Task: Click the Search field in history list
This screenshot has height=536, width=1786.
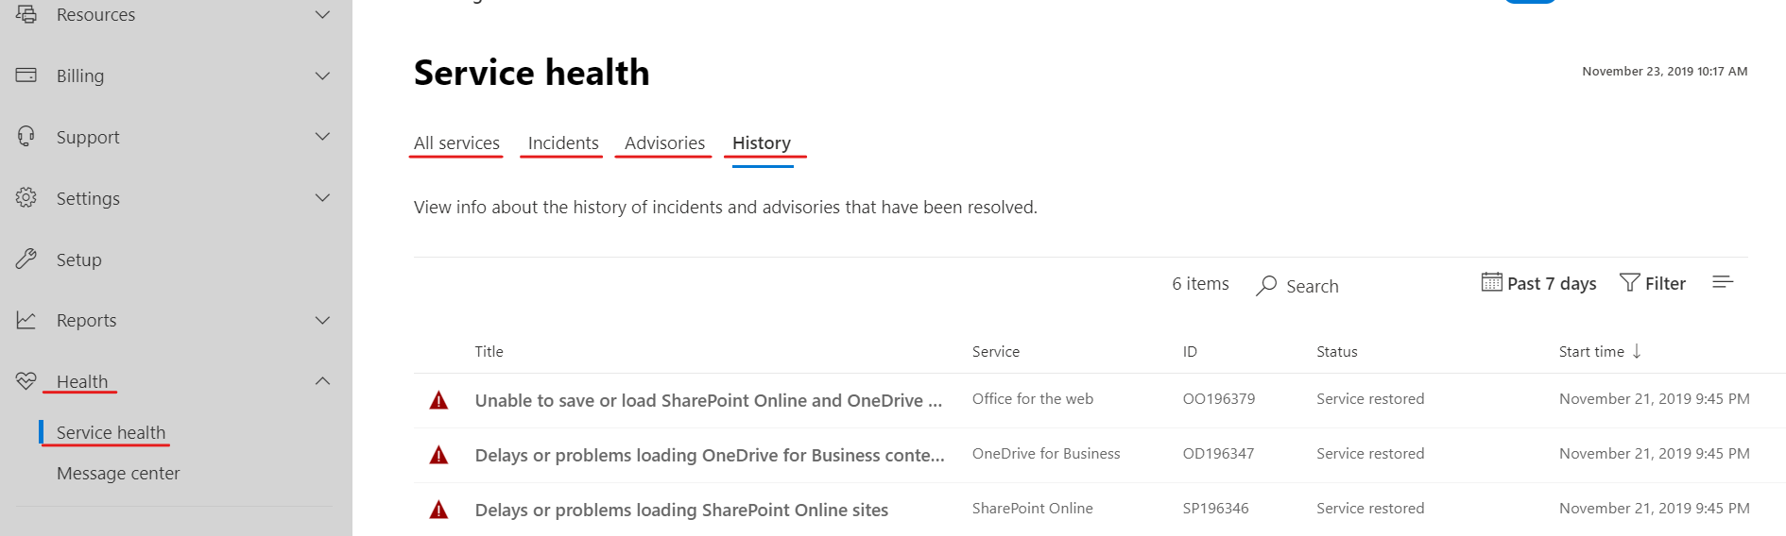Action: [1312, 286]
